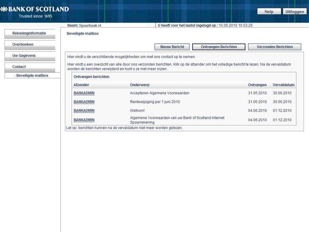The height and width of the screenshot is (232, 309).
Task: Open BANKADMIN message about Internet Spaarrekening
Action: click(84, 120)
